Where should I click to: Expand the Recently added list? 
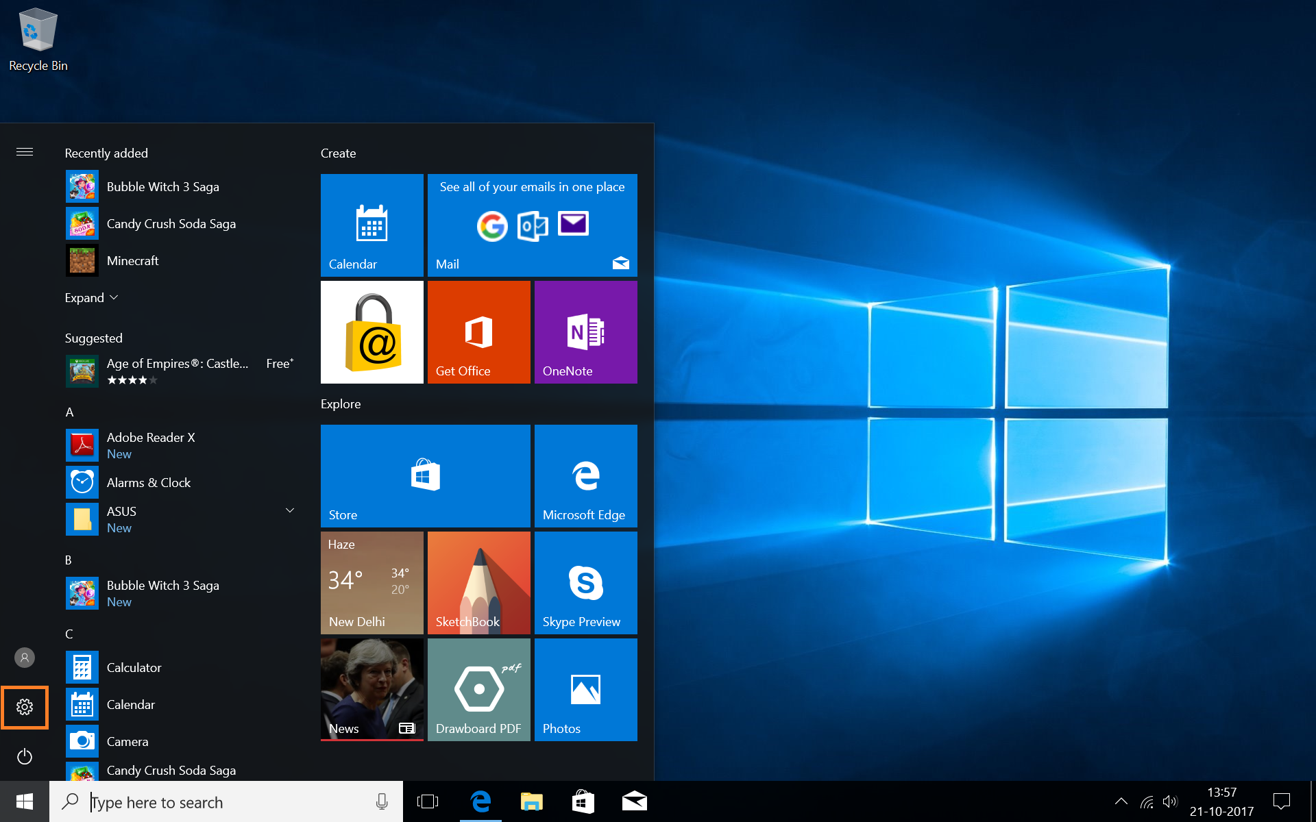click(x=91, y=297)
